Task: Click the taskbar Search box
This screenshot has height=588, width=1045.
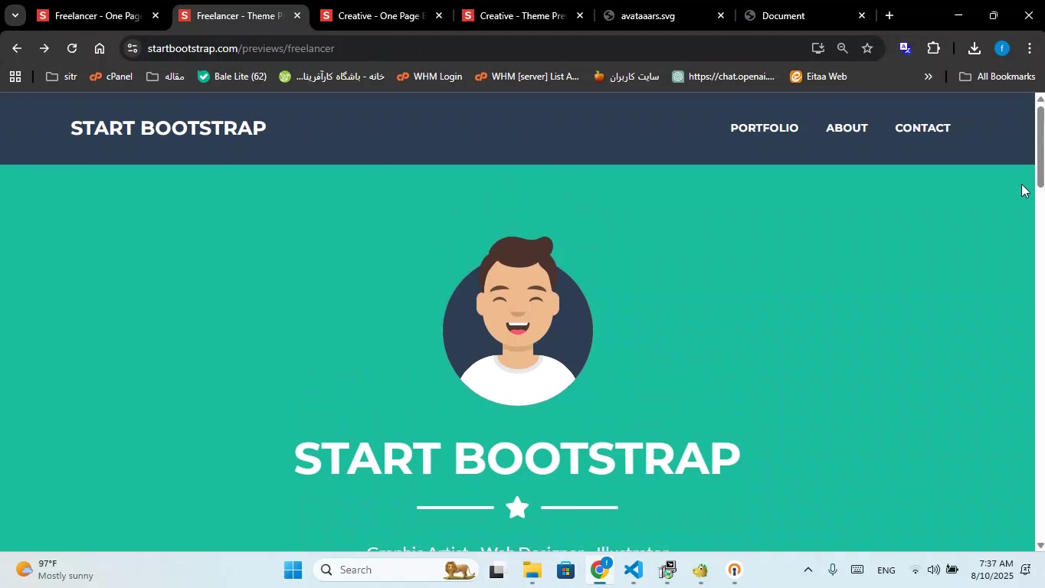Action: coord(396,570)
